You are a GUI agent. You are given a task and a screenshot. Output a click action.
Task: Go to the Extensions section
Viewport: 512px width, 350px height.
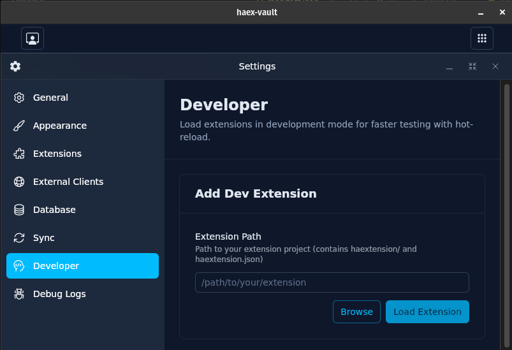pos(83,154)
